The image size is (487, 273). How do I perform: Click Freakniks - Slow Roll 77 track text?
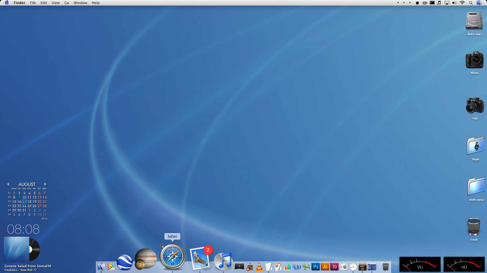[21, 270]
